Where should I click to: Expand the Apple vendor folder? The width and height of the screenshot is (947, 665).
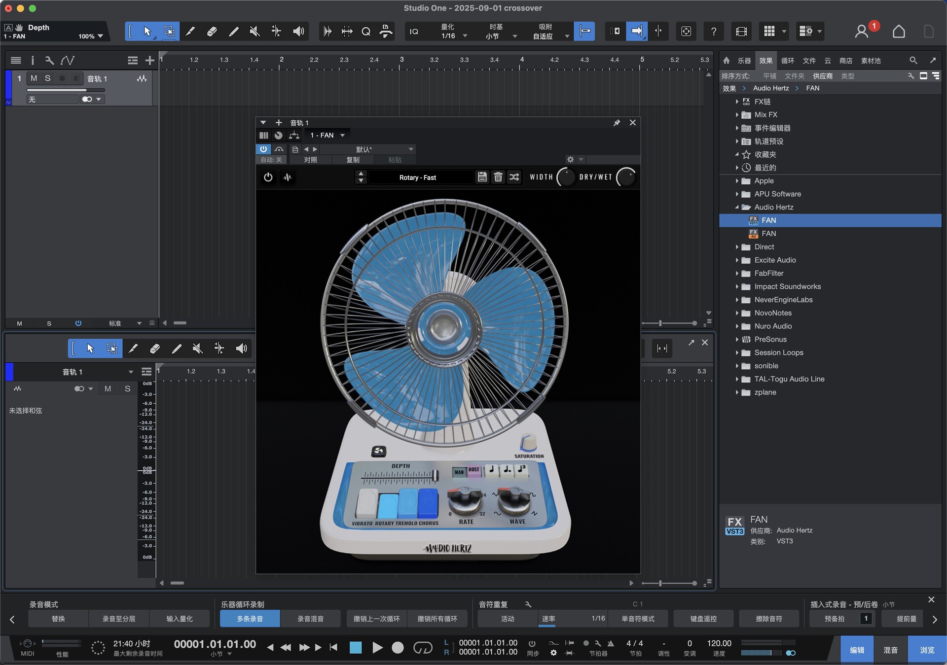[737, 181]
